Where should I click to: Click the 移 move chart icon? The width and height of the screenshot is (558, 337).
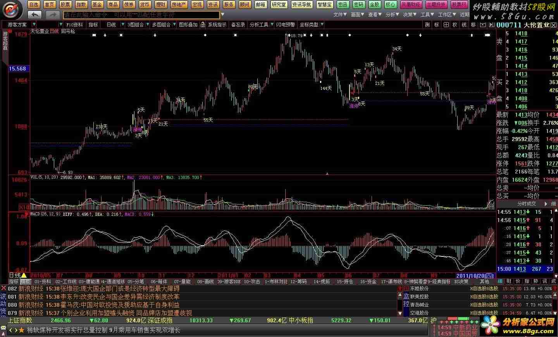coord(473,24)
